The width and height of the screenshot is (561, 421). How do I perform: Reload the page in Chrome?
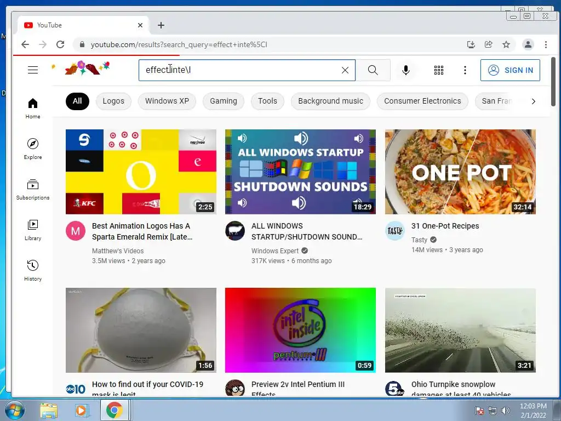pyautogui.click(x=60, y=44)
